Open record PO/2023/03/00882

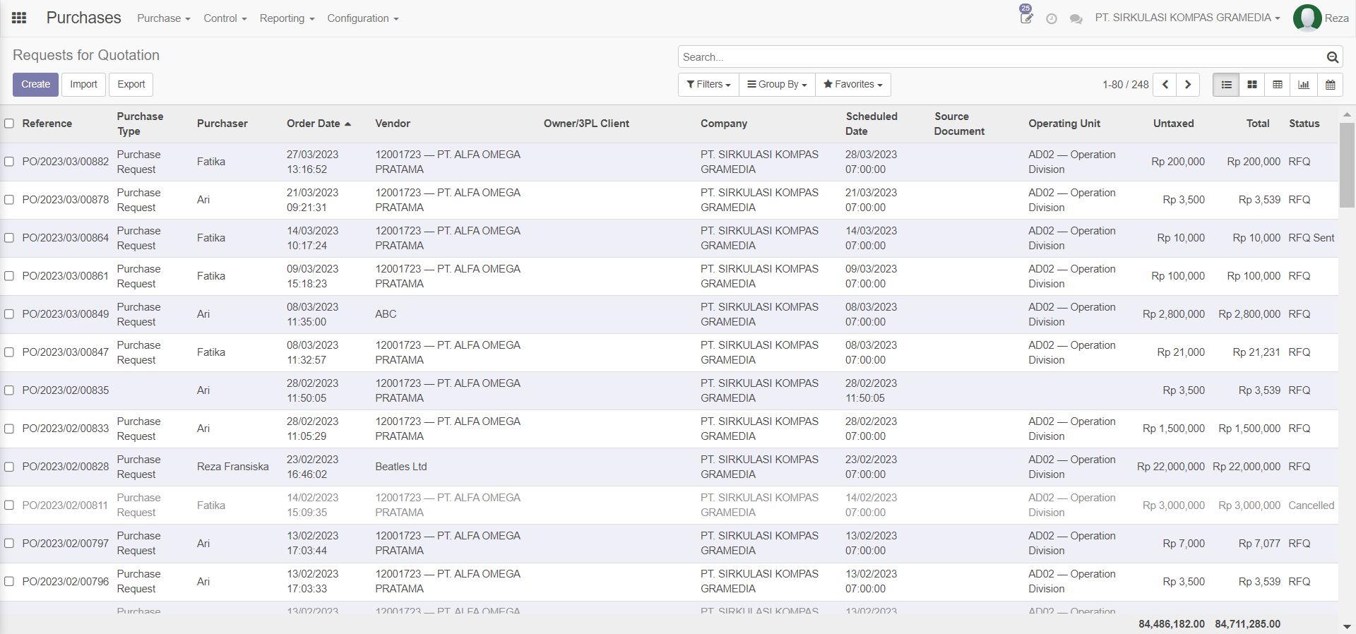(65, 162)
